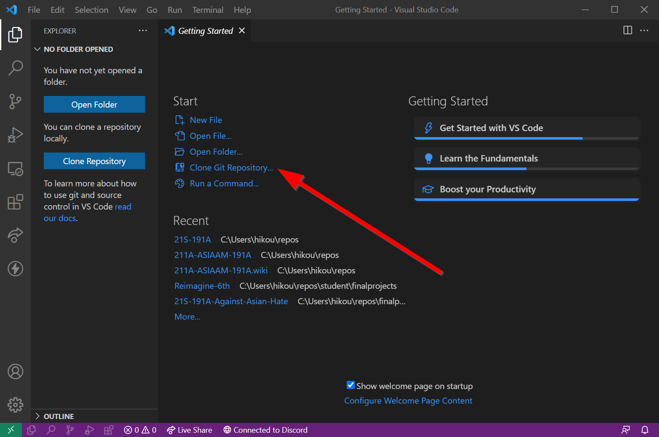Open the Extensions view icon
Screen dimensions: 659x437
coord(15,202)
